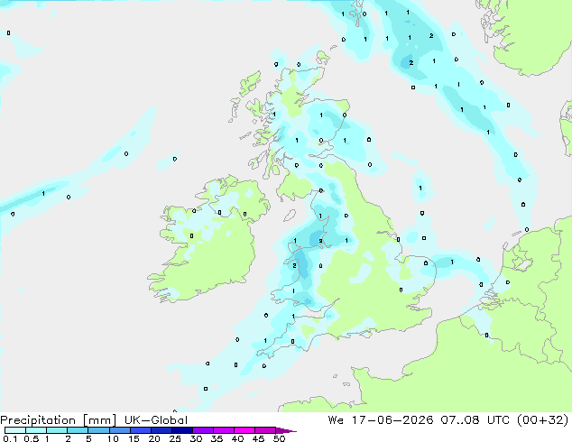The height and width of the screenshot is (442, 572).
Task: Click the '[mm]' unit label
Action: [x=99, y=420]
